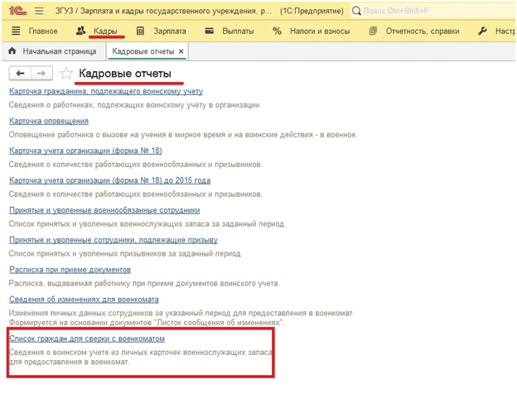Click the Кадры people icon
Image resolution: width=517 pixels, height=398 pixels.
click(x=81, y=31)
